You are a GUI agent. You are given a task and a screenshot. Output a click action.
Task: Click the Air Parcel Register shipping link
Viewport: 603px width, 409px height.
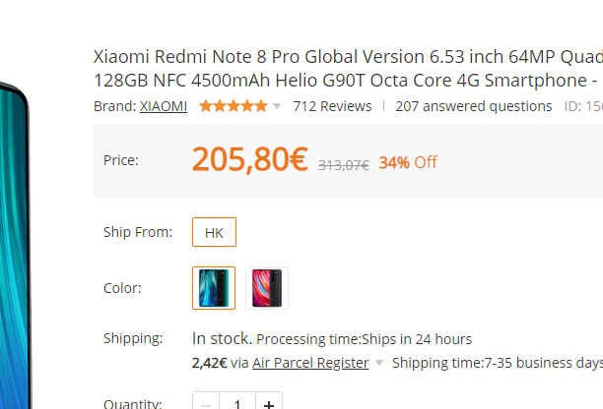(310, 363)
